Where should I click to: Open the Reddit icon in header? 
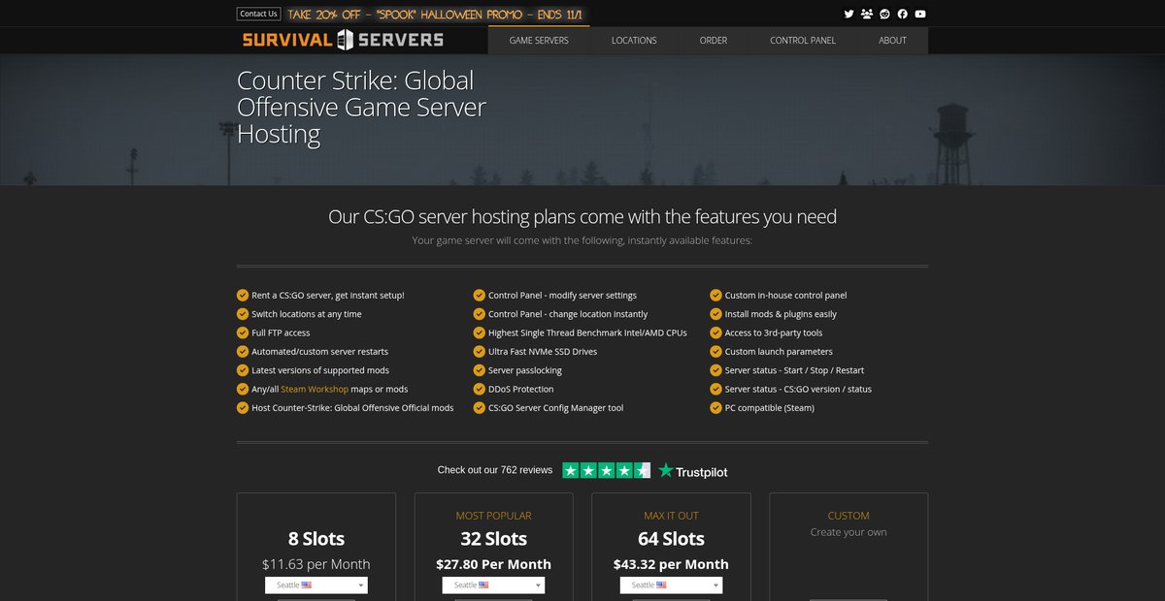(x=884, y=14)
